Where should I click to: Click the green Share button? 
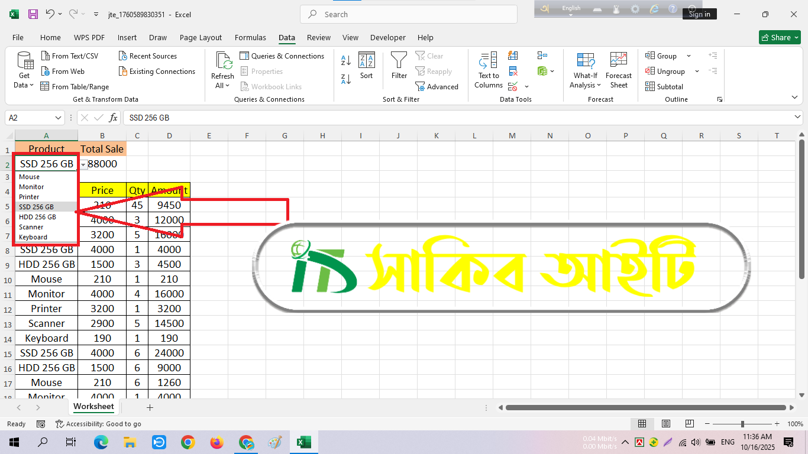(780, 37)
